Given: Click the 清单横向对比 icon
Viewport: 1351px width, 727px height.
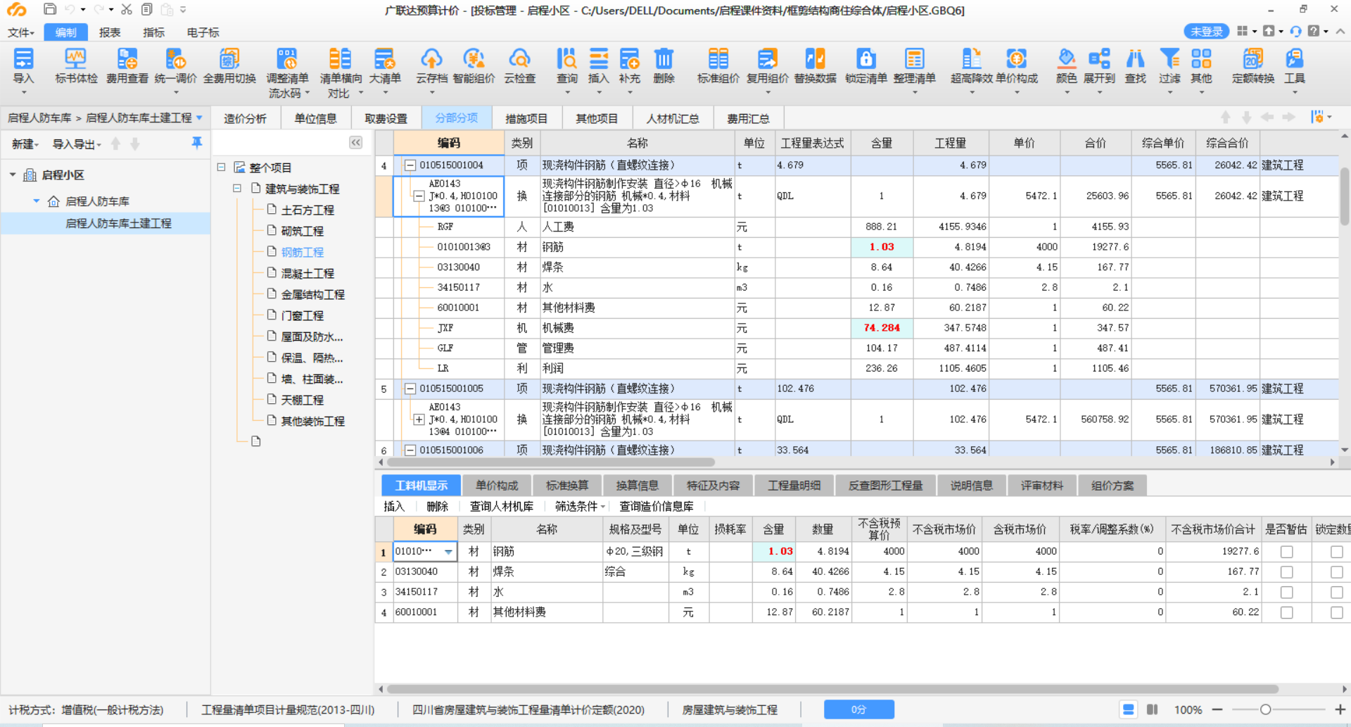Looking at the screenshot, I should (341, 59).
